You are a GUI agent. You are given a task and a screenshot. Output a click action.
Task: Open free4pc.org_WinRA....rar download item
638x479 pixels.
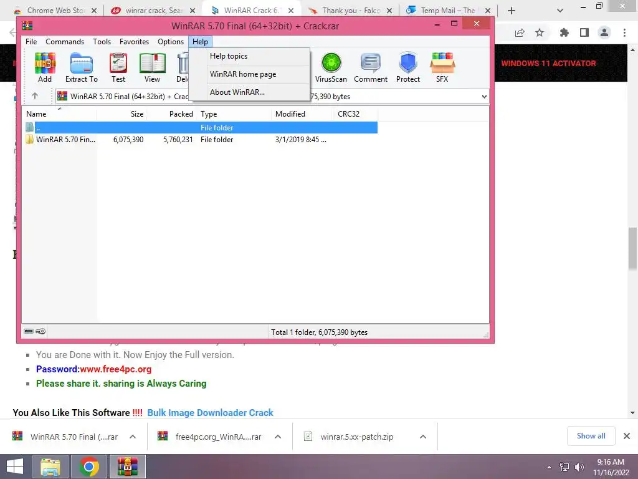pos(218,437)
